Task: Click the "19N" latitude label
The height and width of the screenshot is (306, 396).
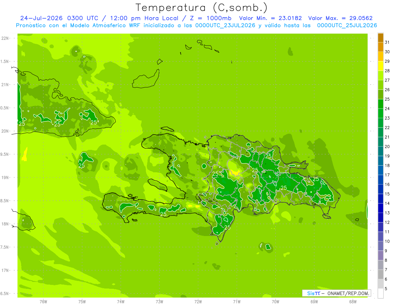Action: tap(5, 178)
